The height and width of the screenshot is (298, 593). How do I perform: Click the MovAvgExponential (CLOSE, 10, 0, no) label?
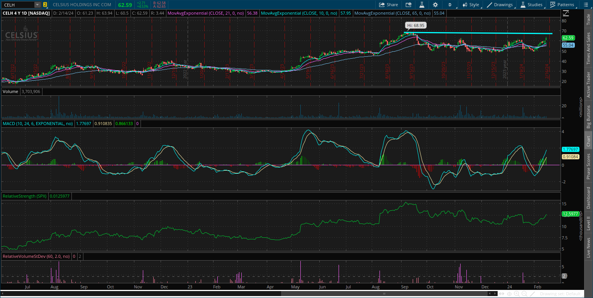300,13
